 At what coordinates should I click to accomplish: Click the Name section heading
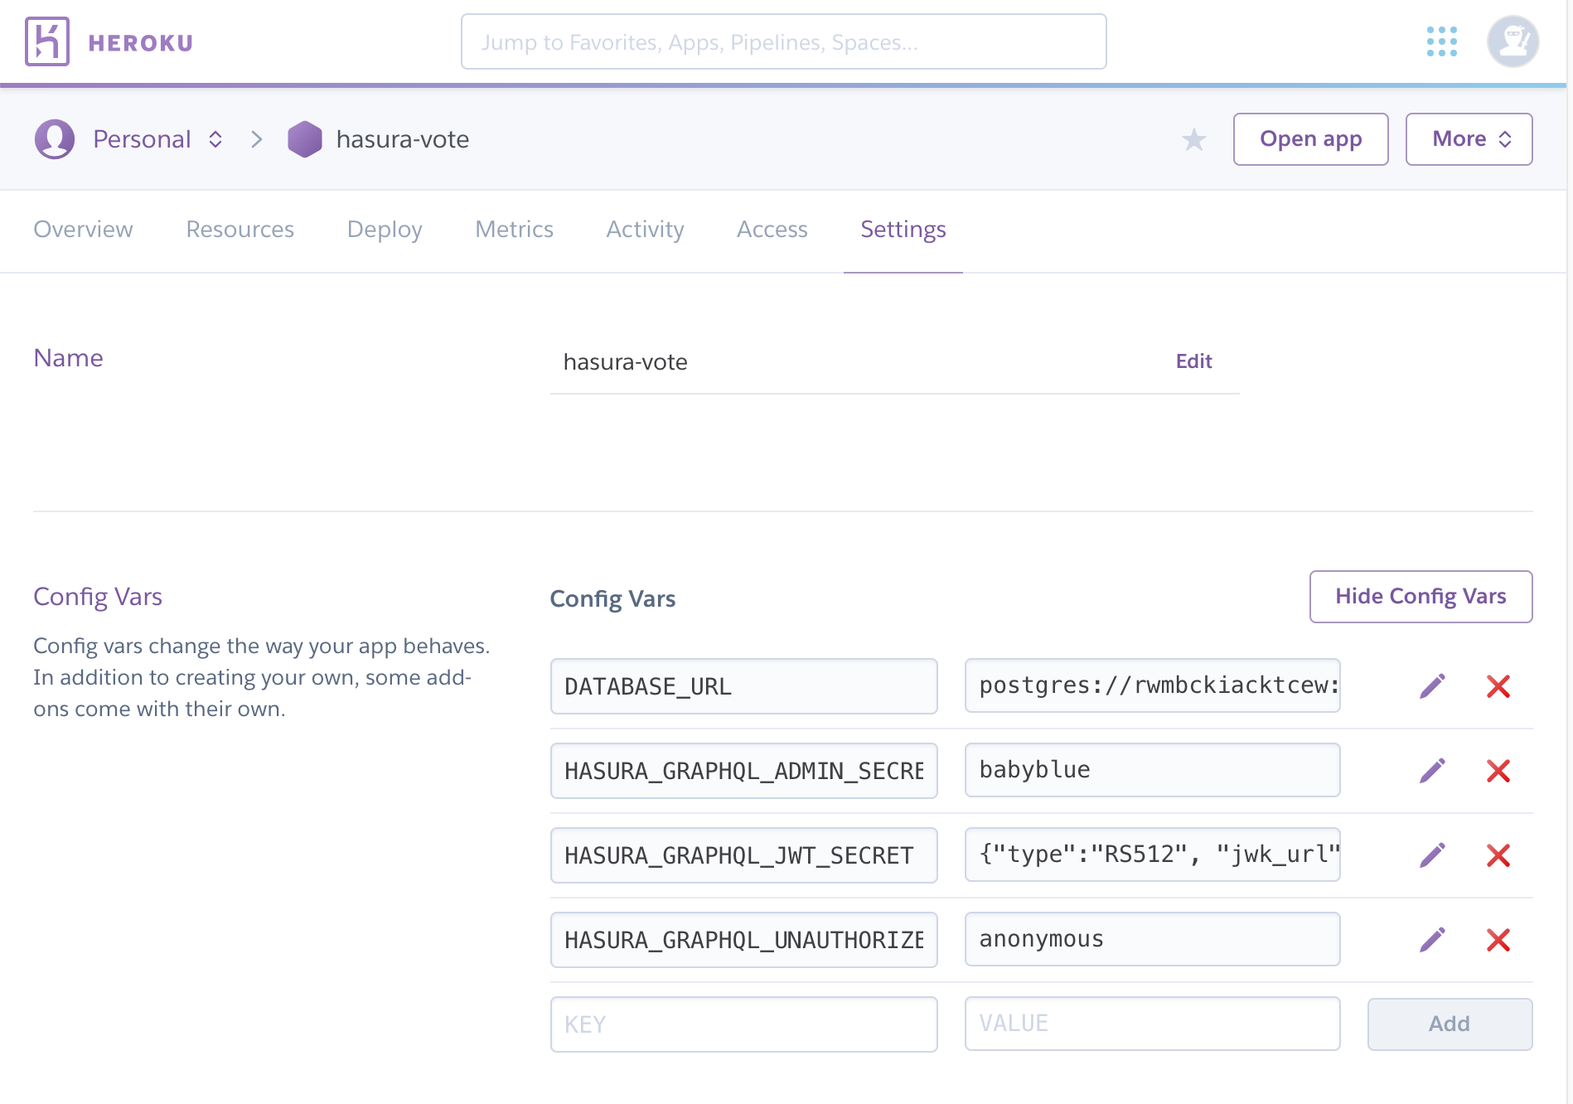[68, 358]
